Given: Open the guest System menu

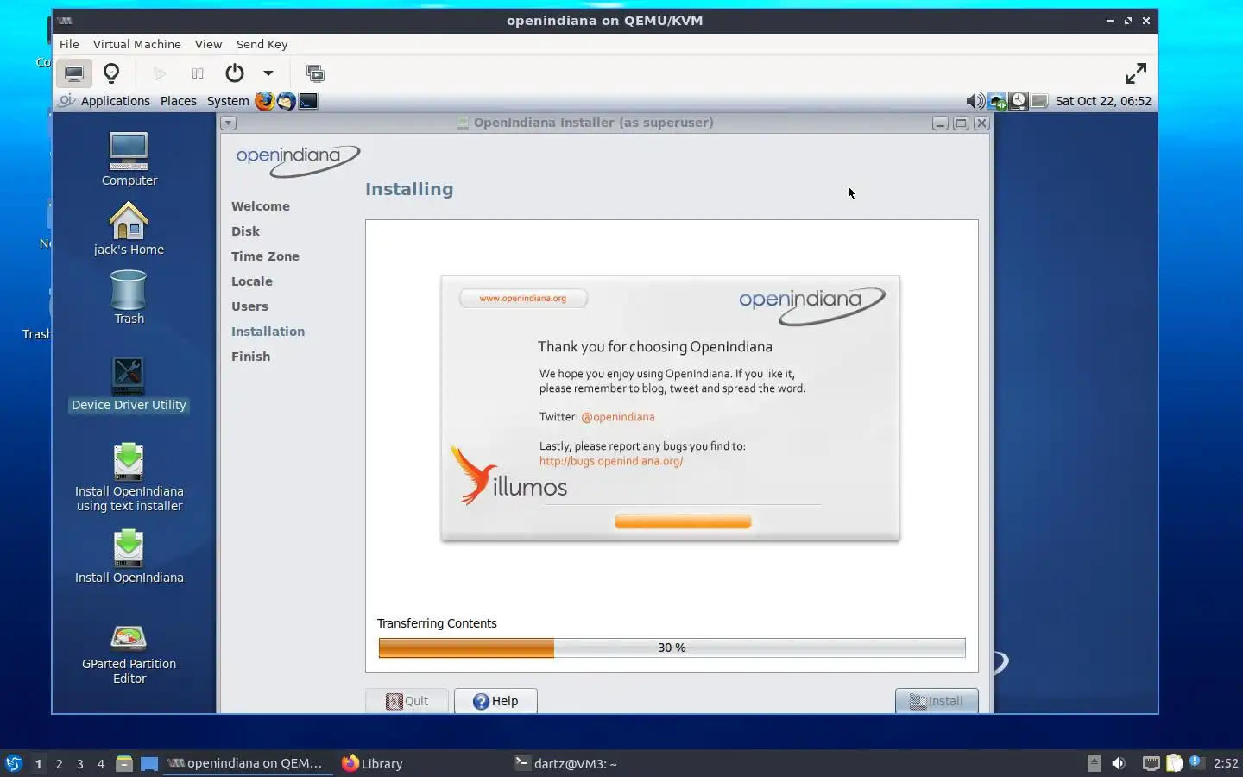Looking at the screenshot, I should coord(228,101).
